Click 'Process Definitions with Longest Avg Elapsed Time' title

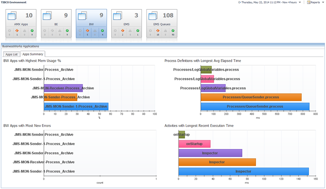pos(203,61)
